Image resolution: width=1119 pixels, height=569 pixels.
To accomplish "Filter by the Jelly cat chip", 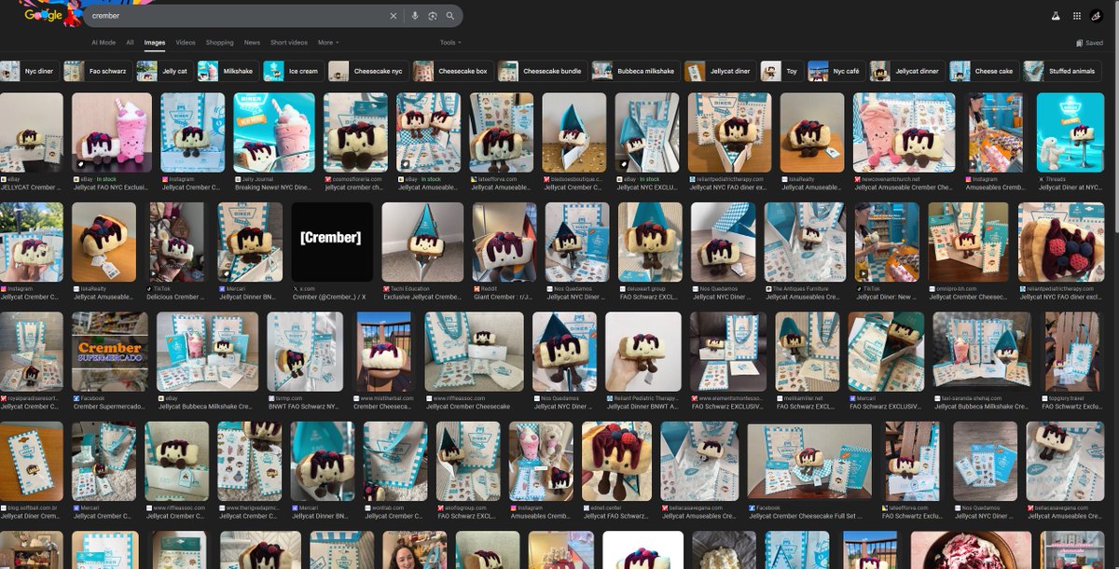I will [164, 71].
